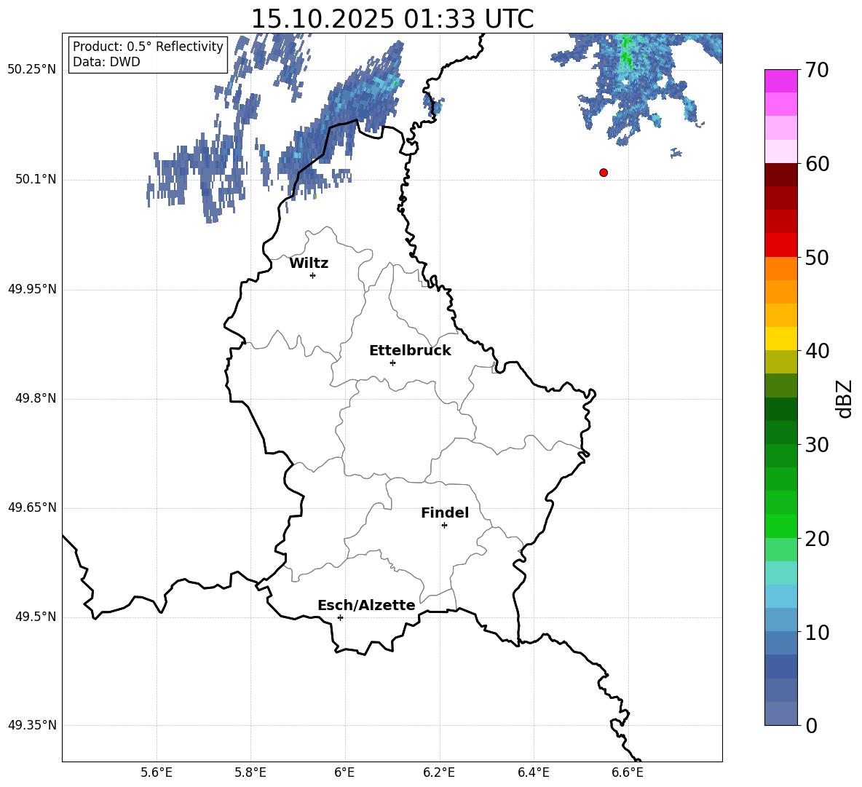Click the 49.5°N latitude label

click(36, 617)
